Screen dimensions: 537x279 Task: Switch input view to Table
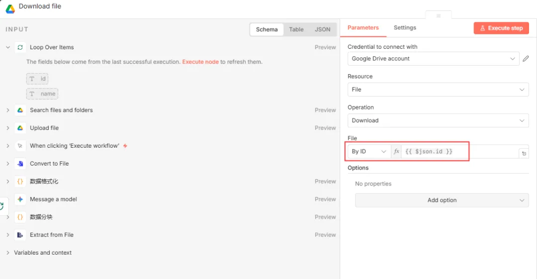pyautogui.click(x=296, y=29)
